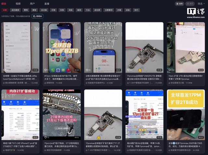The image size is (208, 155).
Task: Open the 全球首发17PM扩容2TB成功 video thumbnail
Action: point(186,115)
